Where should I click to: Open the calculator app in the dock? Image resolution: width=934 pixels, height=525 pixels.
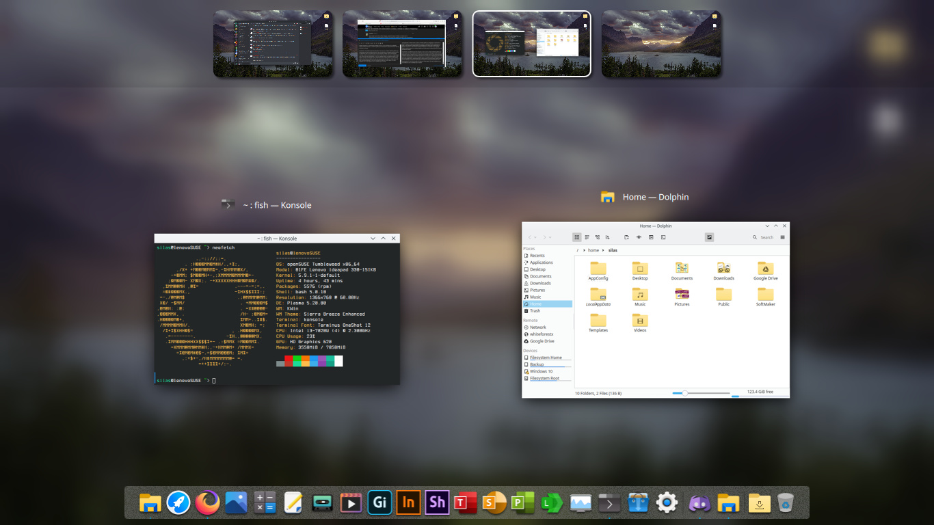(265, 503)
